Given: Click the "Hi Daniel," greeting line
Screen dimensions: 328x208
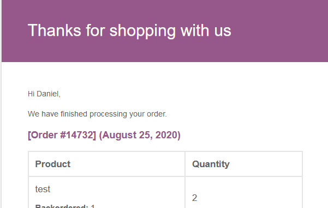Looking at the screenshot, I should 44,94.
